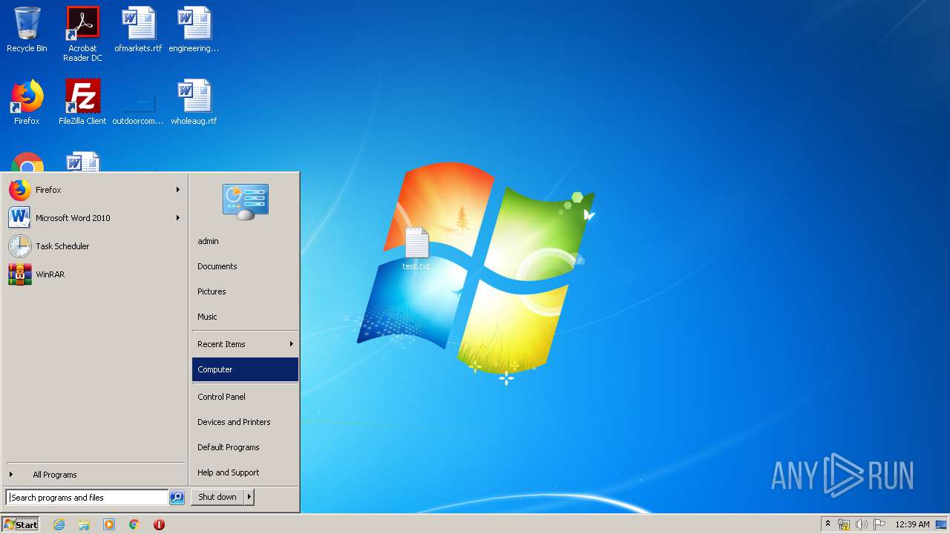The width and height of the screenshot is (950, 534).
Task: Open Acrobat Reader DC desktop shortcut
Action: 82,33
